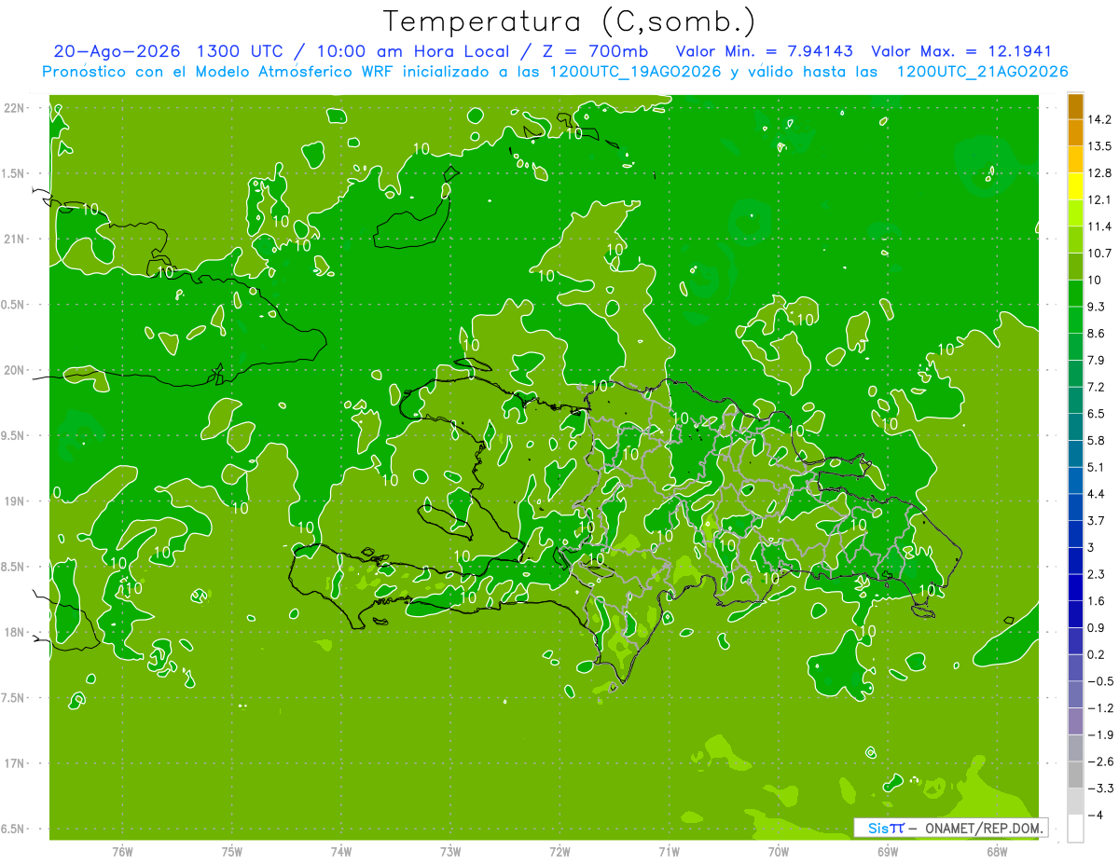Pick the lime swatch between 11.4 and 12.1
Screen dimensions: 1119x864
pos(1075,213)
